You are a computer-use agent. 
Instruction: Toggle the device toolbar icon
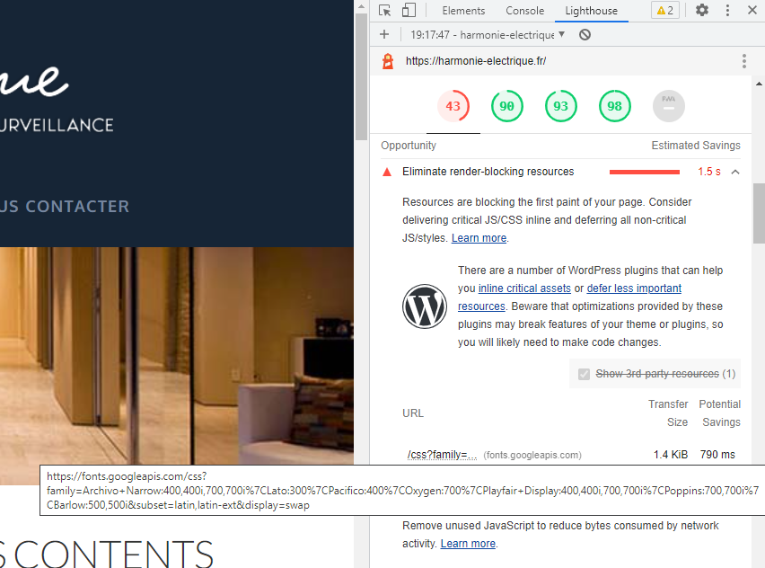pyautogui.click(x=409, y=11)
